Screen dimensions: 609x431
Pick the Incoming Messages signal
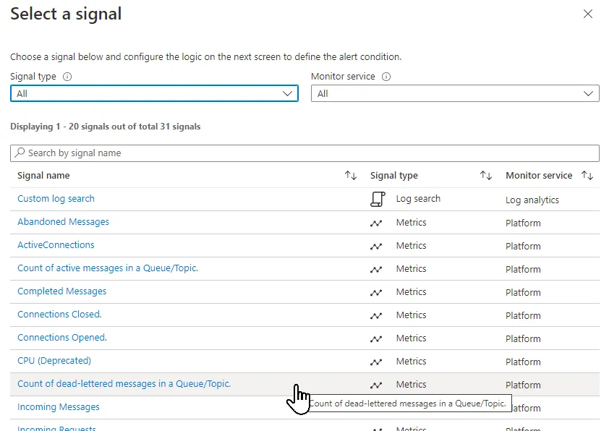(x=59, y=407)
